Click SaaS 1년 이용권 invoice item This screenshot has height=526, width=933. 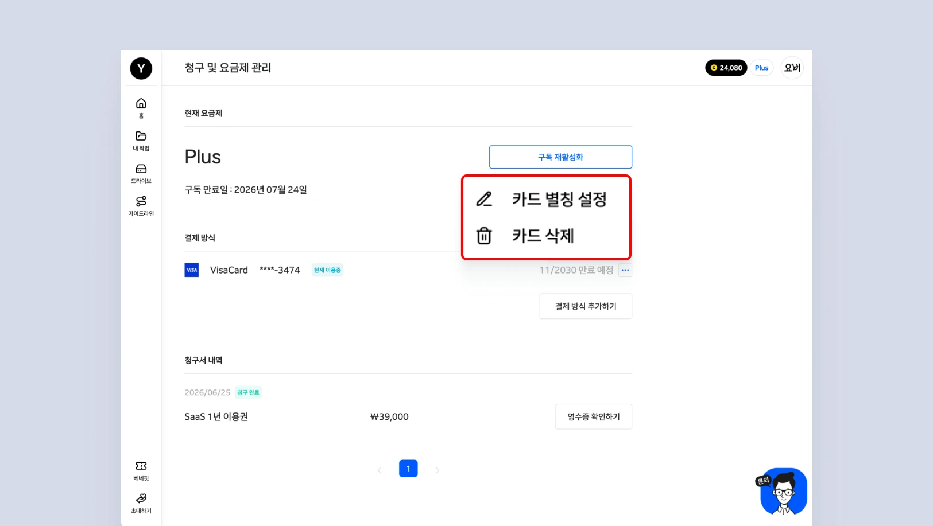pos(216,417)
